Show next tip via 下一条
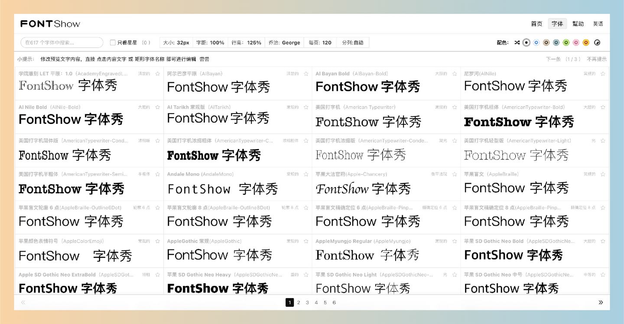This screenshot has width=624, height=324. point(553,59)
